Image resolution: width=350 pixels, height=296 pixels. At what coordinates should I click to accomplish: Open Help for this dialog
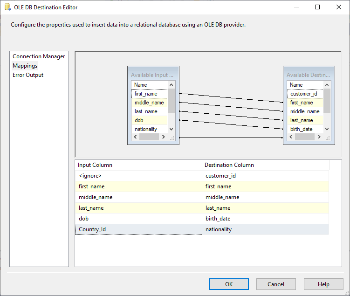point(323,284)
